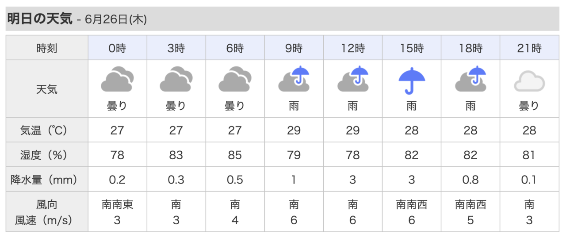Click the 天気 row header

[x=47, y=90]
